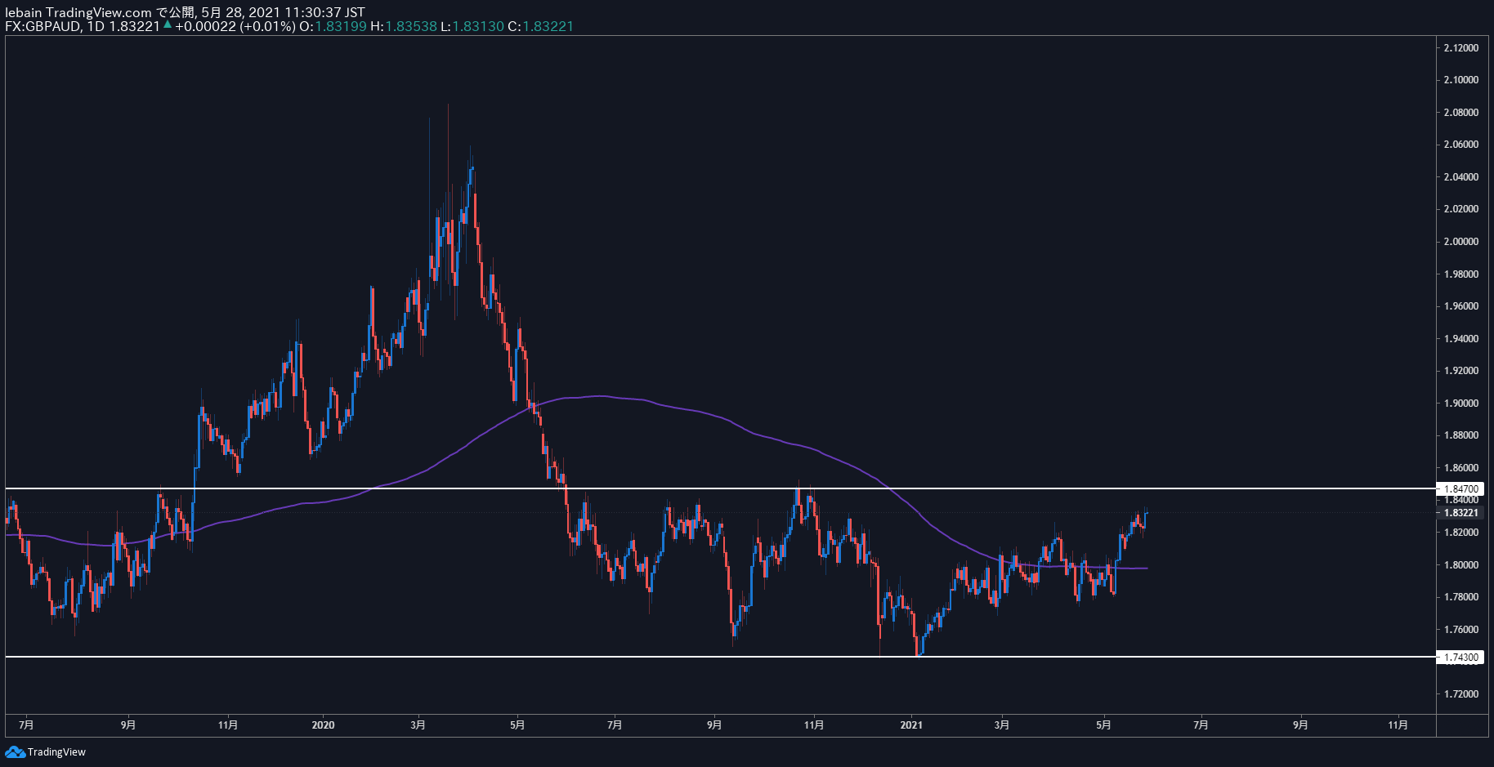The image size is (1494, 767).
Task: Click the TradingView wordmark in the footer
Action: 56,752
